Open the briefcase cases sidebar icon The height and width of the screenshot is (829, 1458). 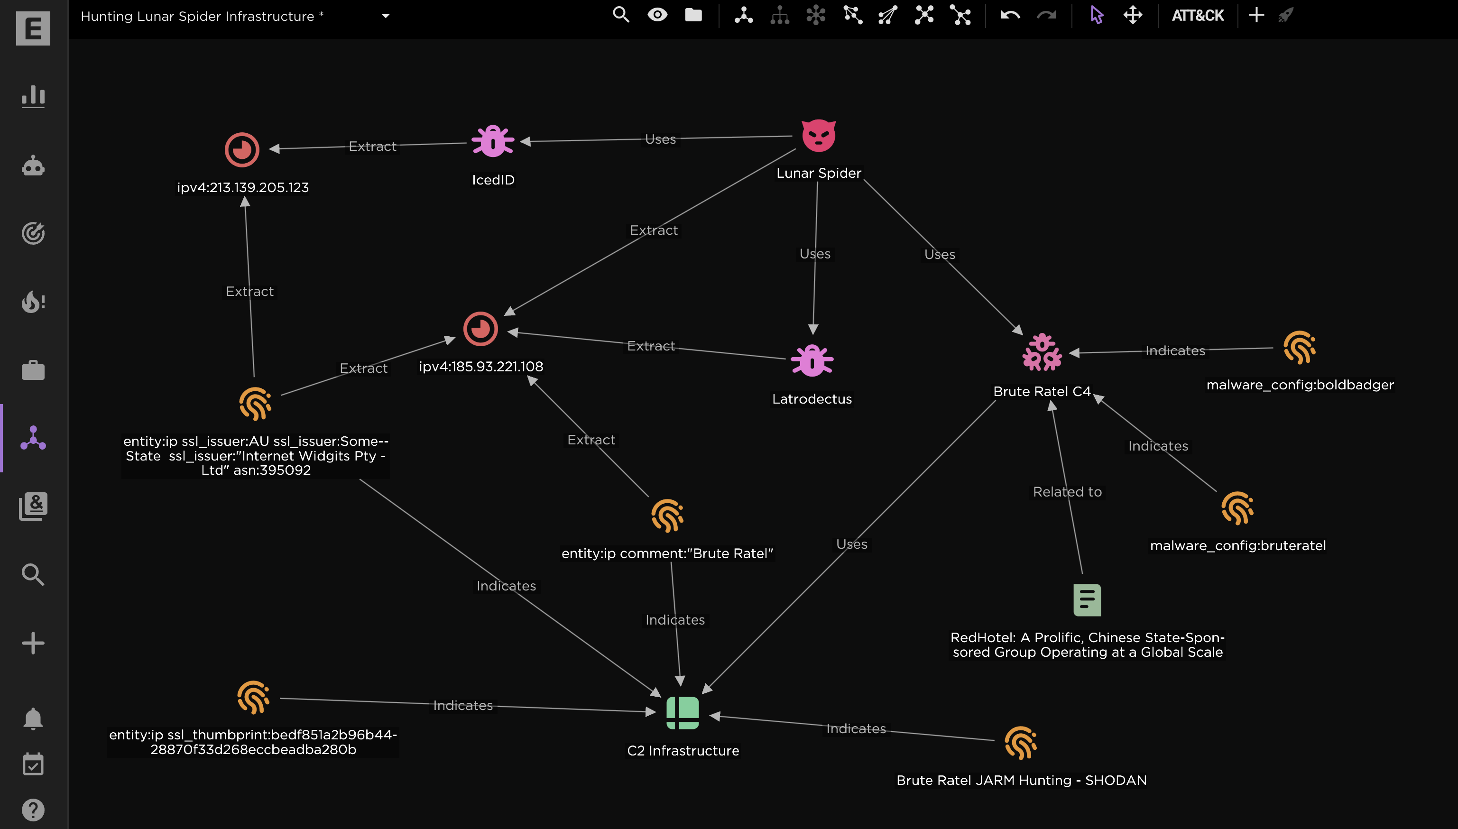pos(33,370)
